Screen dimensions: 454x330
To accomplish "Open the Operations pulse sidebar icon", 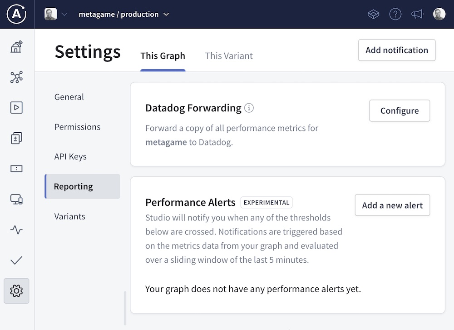I will tap(16, 230).
